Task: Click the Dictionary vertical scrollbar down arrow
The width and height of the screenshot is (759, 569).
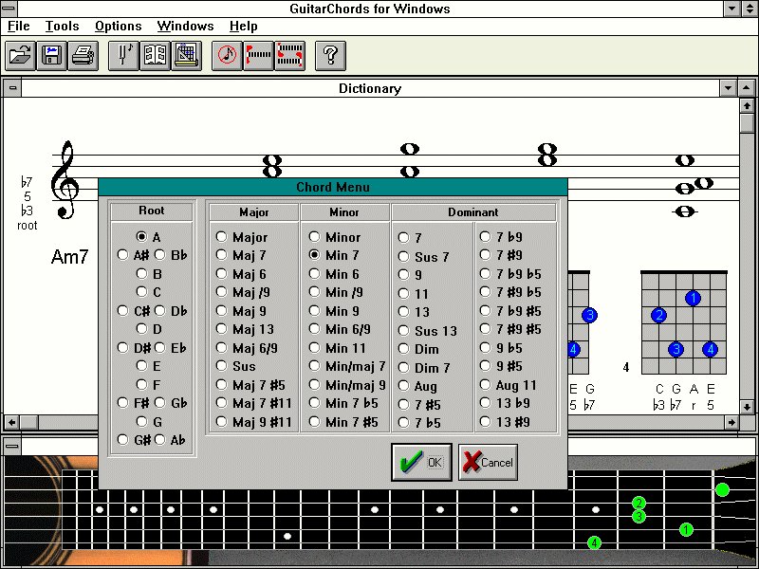Action: [x=747, y=407]
